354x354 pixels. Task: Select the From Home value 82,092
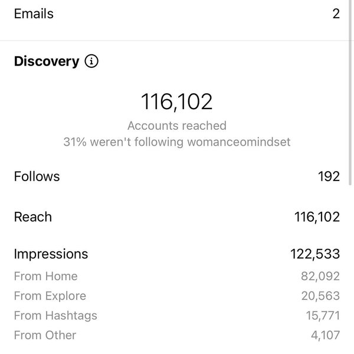point(320,276)
